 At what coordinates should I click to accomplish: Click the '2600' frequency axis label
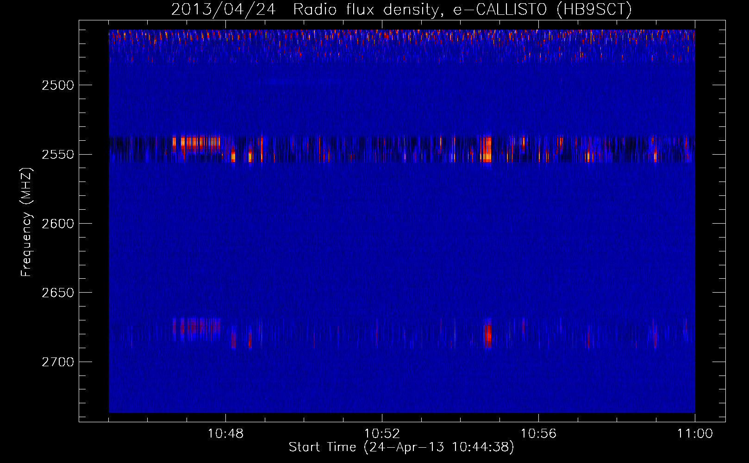point(58,224)
